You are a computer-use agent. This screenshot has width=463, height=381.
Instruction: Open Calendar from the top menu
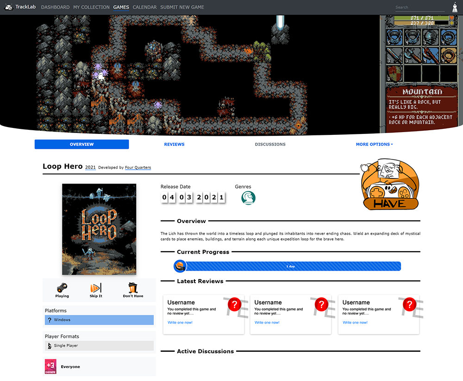(144, 7)
